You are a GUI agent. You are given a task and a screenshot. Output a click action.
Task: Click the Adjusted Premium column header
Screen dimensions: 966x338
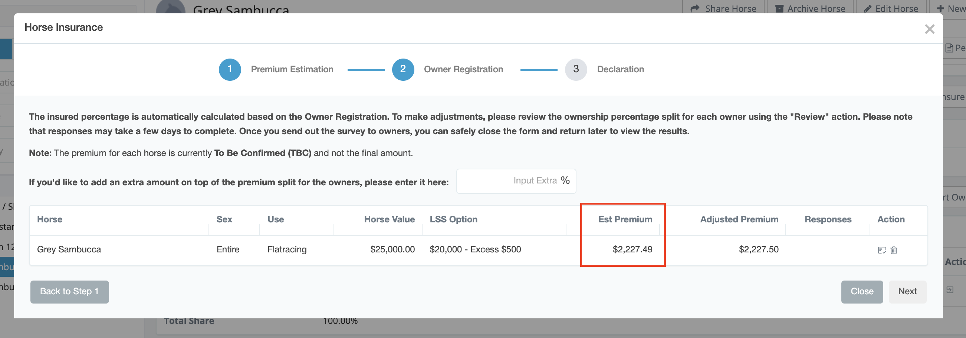coord(739,219)
